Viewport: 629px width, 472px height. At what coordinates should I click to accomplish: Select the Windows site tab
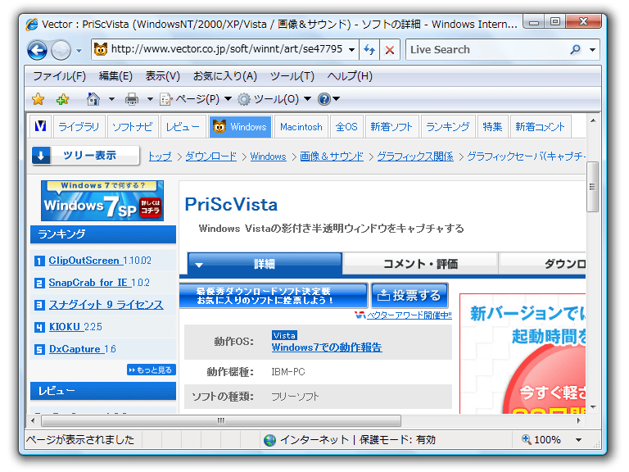pos(240,126)
